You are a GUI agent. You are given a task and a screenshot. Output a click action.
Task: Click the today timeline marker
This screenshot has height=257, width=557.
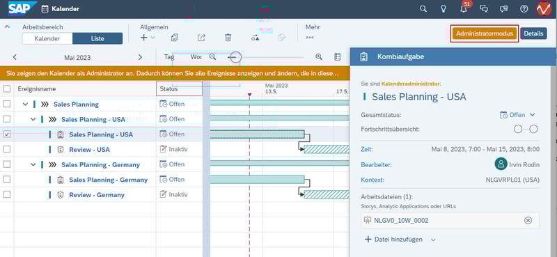coord(249,95)
